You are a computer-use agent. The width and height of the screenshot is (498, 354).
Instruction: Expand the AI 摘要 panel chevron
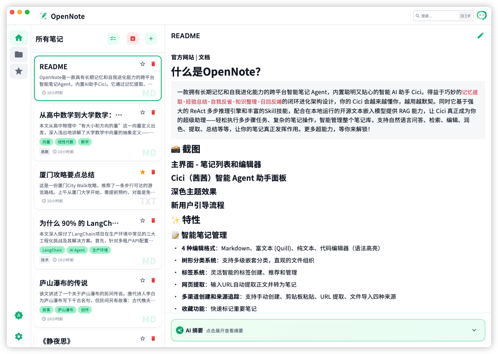pos(474,330)
